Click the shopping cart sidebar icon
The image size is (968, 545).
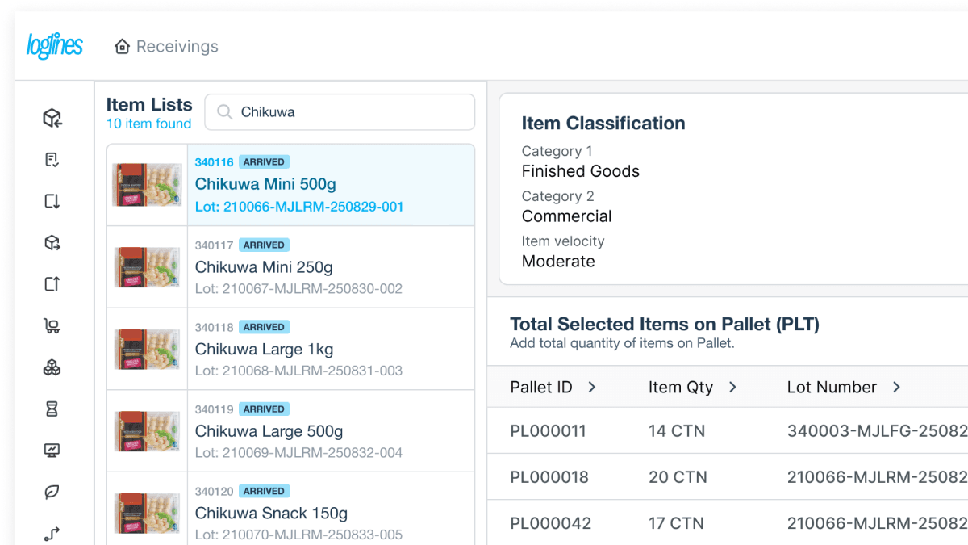(x=52, y=326)
